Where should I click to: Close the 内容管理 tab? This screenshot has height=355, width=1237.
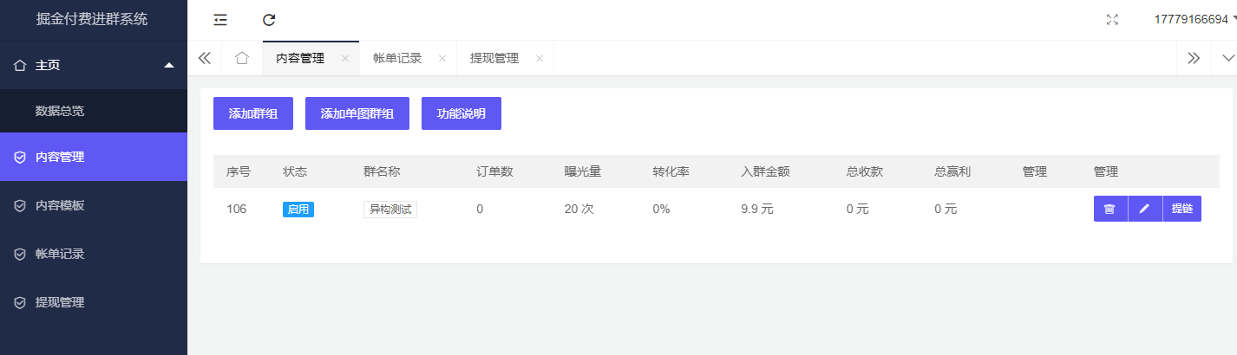[x=344, y=59]
